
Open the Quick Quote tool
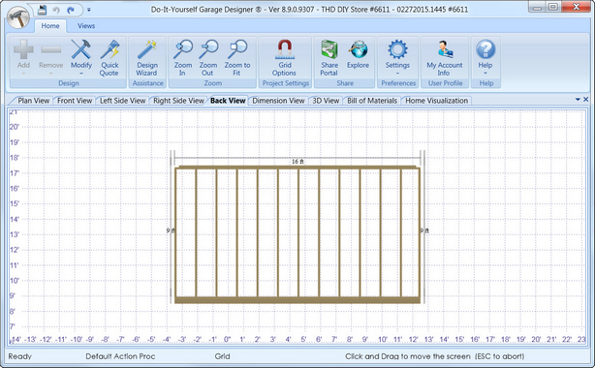point(110,58)
